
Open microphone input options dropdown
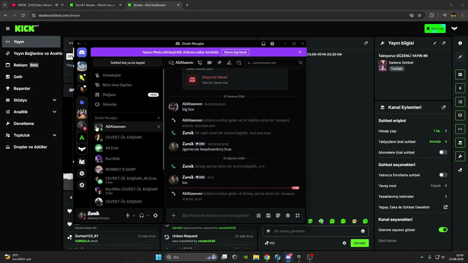(134, 216)
